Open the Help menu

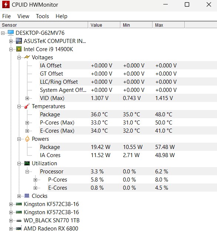coord(61,16)
